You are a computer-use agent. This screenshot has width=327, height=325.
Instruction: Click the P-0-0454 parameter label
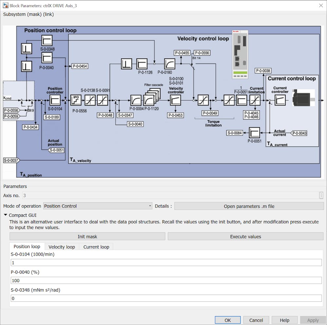point(80,66)
